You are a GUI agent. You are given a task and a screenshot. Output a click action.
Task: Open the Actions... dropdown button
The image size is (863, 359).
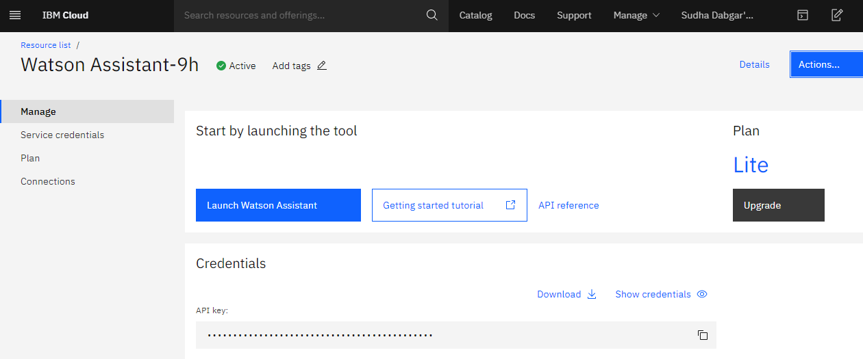pyautogui.click(x=827, y=64)
